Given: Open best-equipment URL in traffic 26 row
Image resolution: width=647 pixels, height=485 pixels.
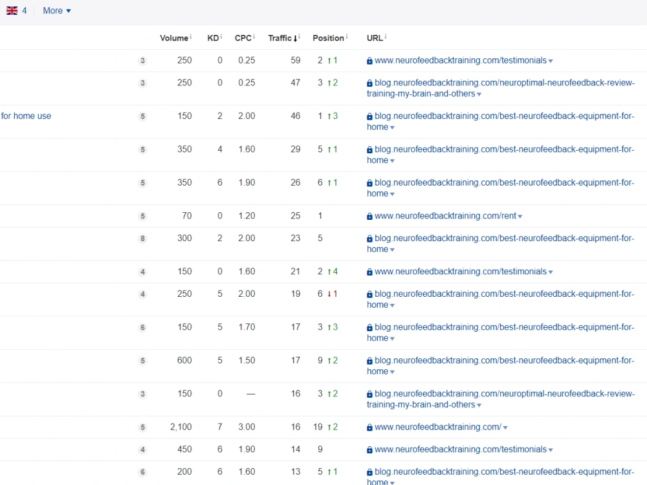Looking at the screenshot, I should (x=501, y=188).
